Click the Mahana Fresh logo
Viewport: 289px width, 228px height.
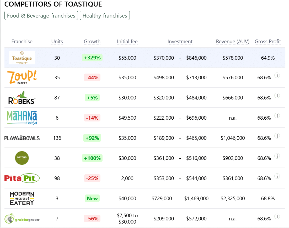tap(22, 118)
